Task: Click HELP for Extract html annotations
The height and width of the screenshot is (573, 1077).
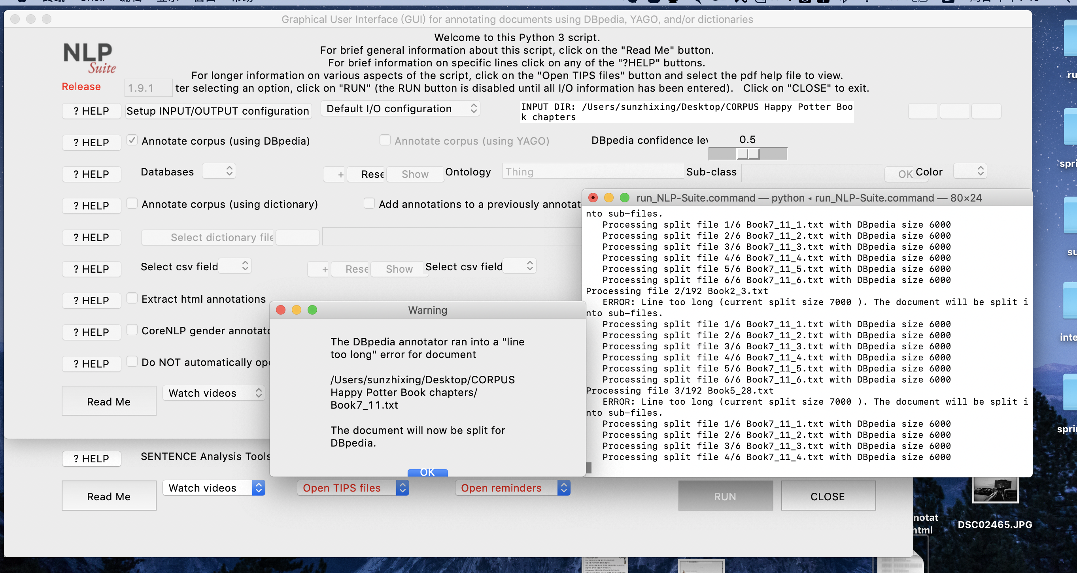Action: (91, 300)
